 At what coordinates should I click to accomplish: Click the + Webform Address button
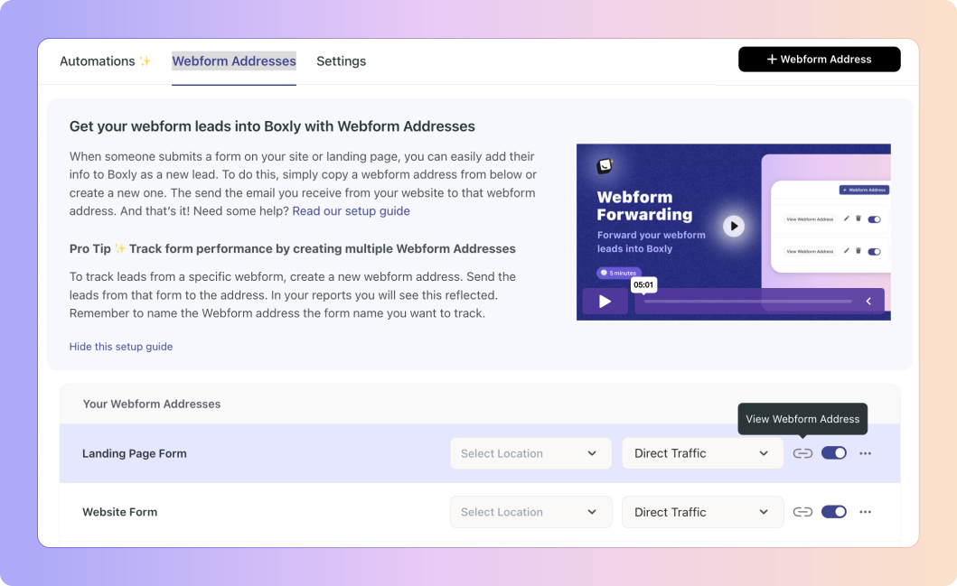819,60
